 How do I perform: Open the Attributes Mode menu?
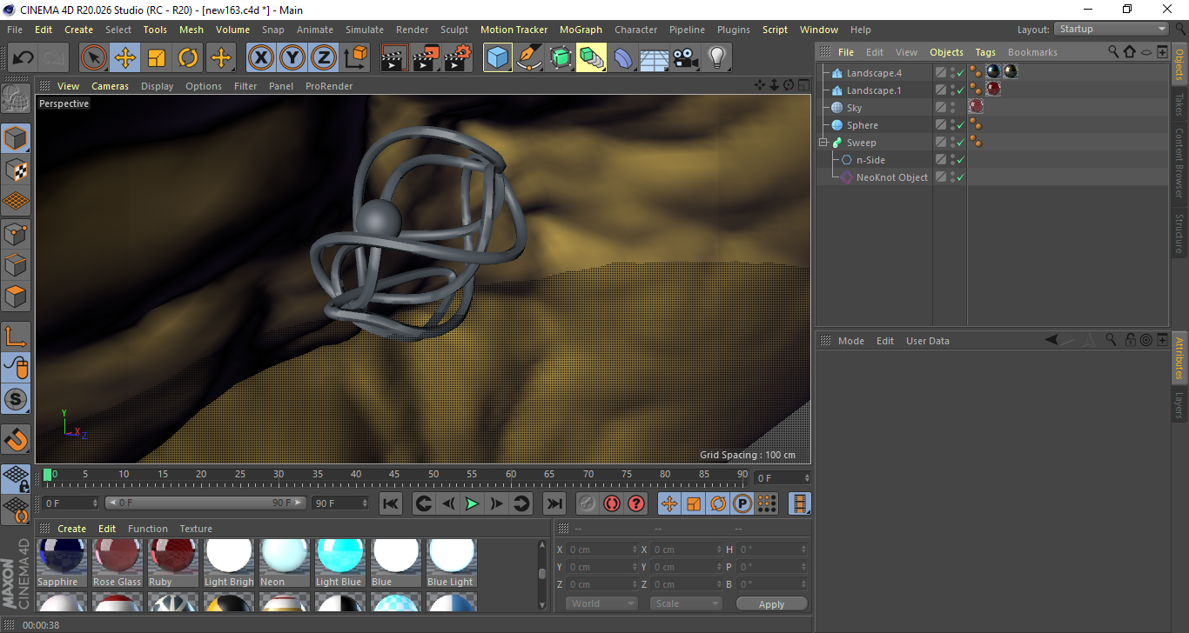tap(851, 341)
